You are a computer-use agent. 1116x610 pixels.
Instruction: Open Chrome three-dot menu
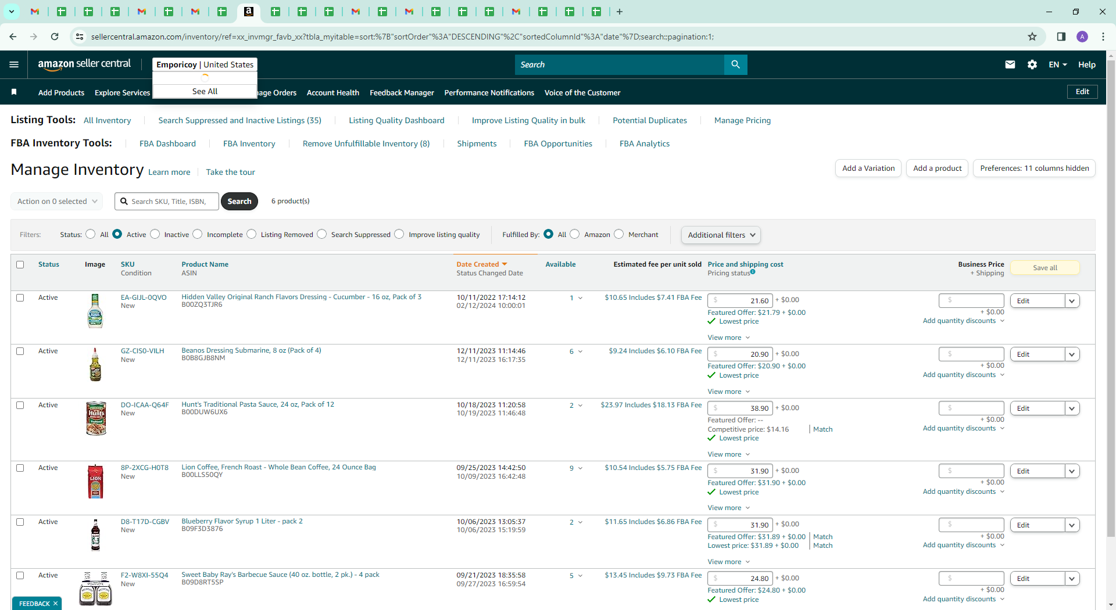click(x=1103, y=37)
